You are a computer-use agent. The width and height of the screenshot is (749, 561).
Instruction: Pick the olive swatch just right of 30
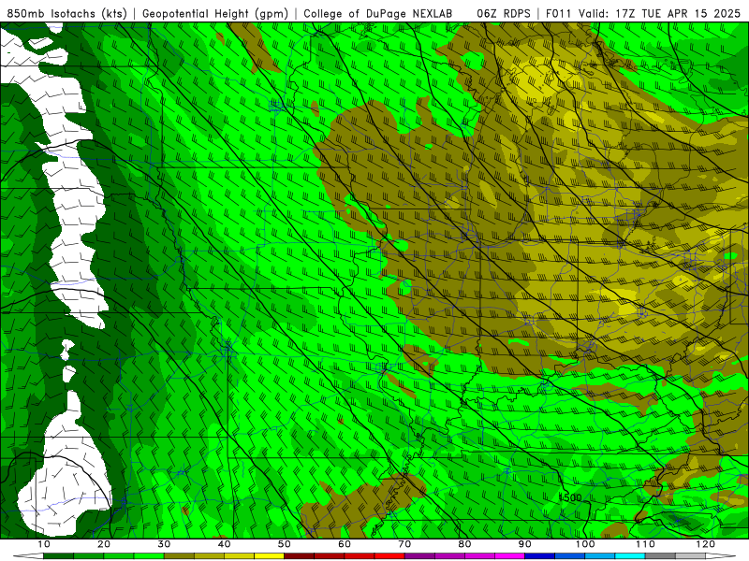tap(179, 556)
